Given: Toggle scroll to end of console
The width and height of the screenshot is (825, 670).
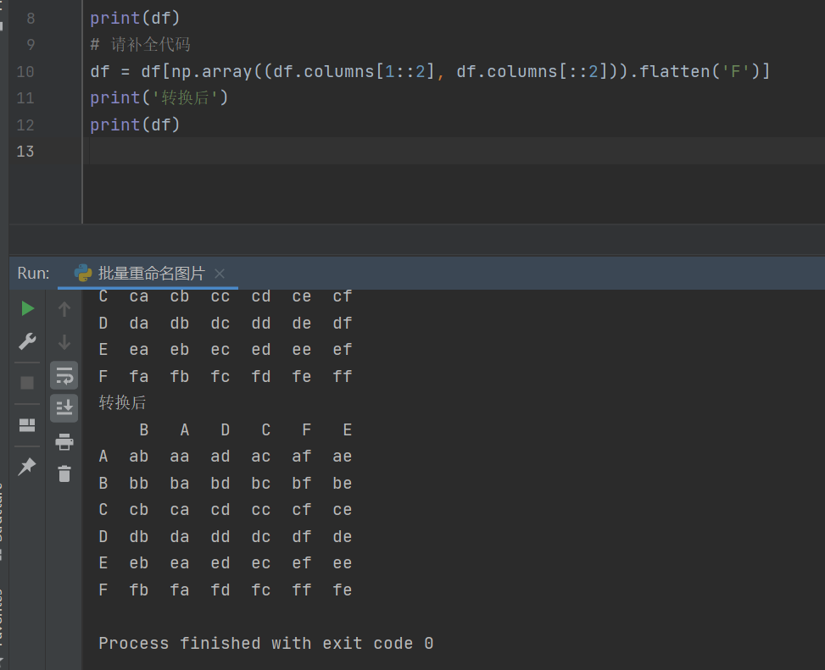Looking at the screenshot, I should [x=64, y=408].
